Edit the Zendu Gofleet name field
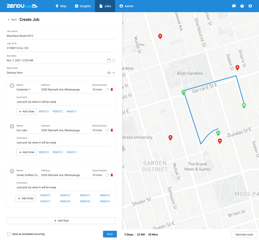Image resolution: width=259 pixels, height=240 pixels. [28, 175]
